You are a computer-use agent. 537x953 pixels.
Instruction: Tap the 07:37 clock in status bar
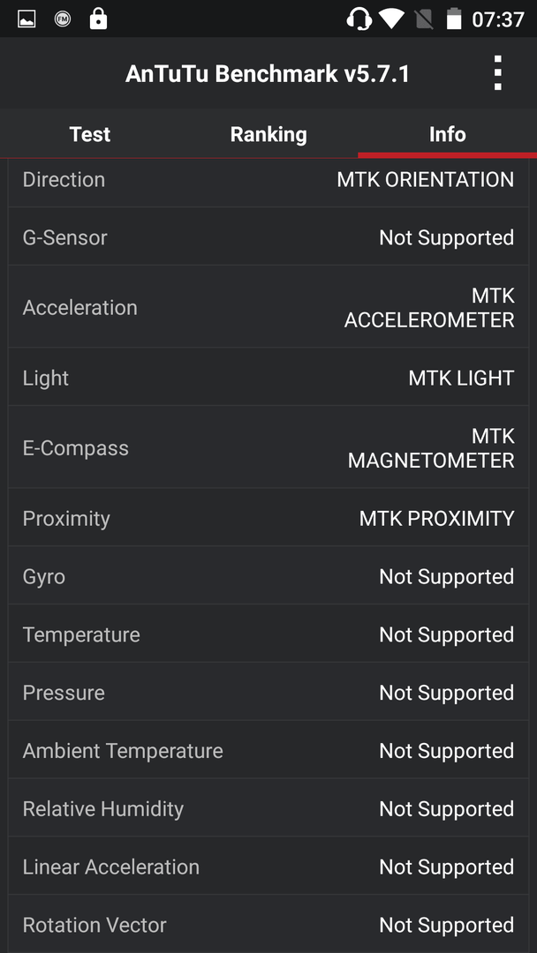pyautogui.click(x=498, y=19)
